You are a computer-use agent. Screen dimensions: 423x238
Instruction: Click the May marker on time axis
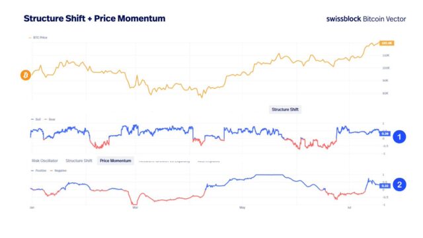click(243, 208)
